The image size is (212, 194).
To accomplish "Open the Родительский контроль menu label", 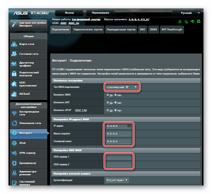I will pos(29,74).
